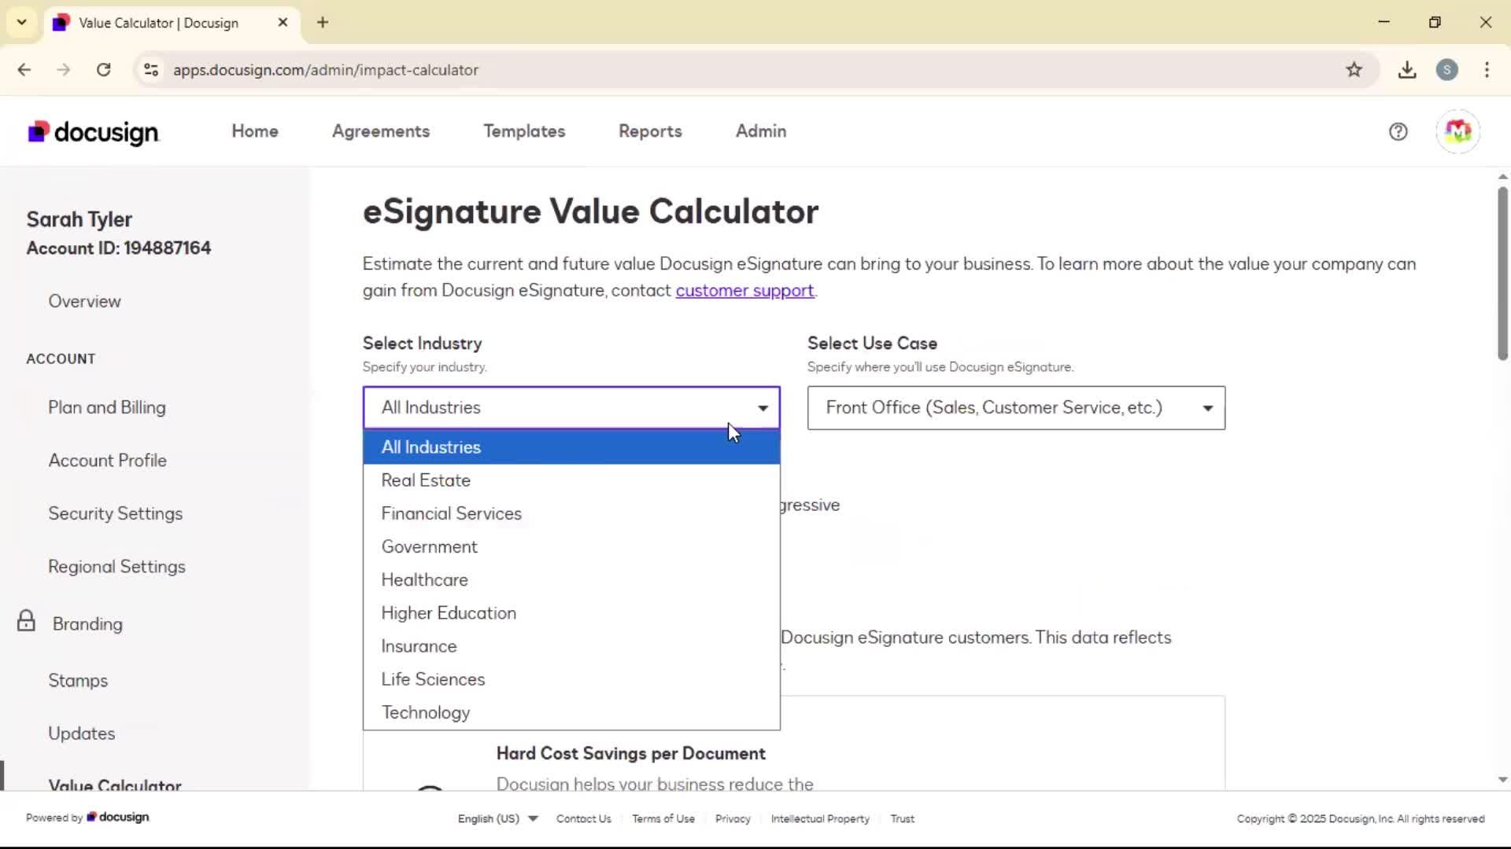Open Trust footer link
Screen dimensions: 1511x849
(x=903, y=818)
